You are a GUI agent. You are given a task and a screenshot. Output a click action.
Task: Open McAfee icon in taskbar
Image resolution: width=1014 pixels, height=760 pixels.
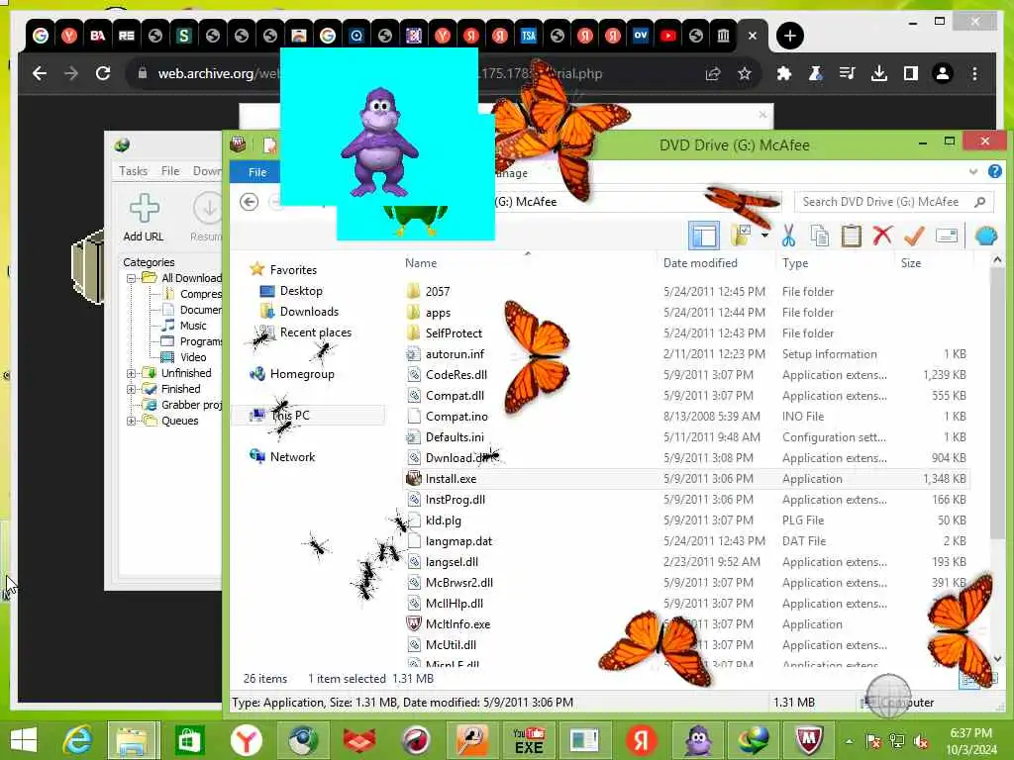coord(808,740)
